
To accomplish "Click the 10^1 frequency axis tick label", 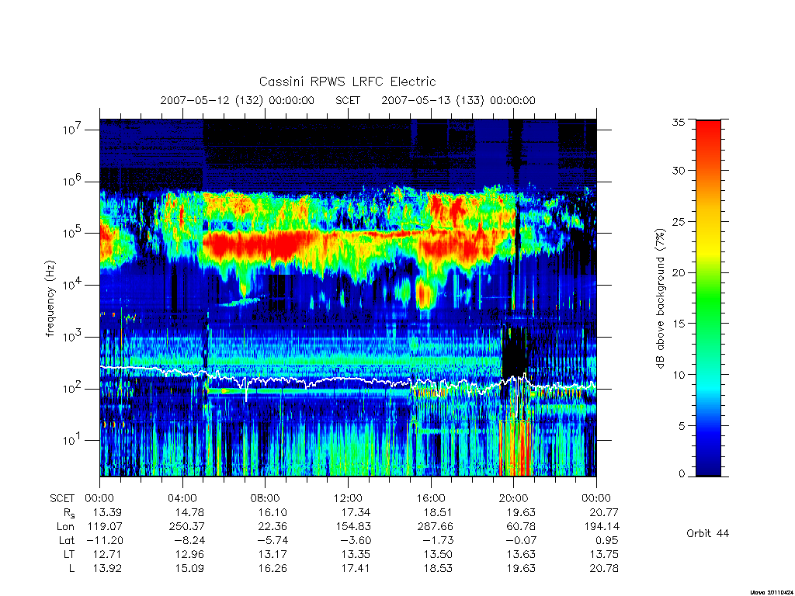I will coord(72,440).
